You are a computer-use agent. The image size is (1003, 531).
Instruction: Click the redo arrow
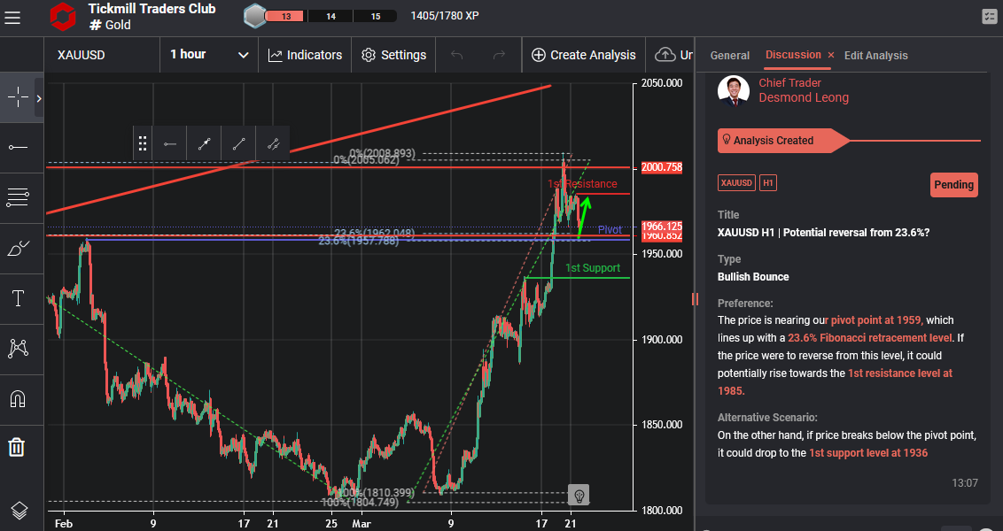499,55
